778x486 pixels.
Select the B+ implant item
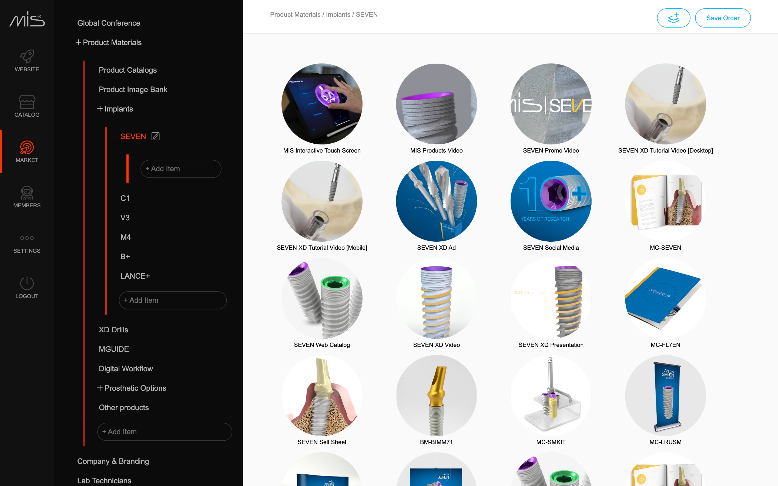pos(125,256)
